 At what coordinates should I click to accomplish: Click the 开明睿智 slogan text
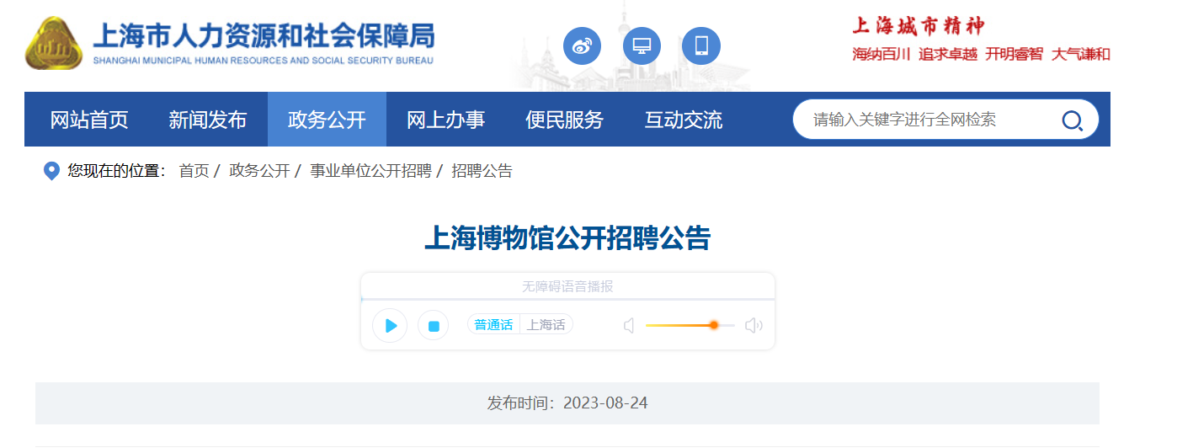pos(1015,55)
